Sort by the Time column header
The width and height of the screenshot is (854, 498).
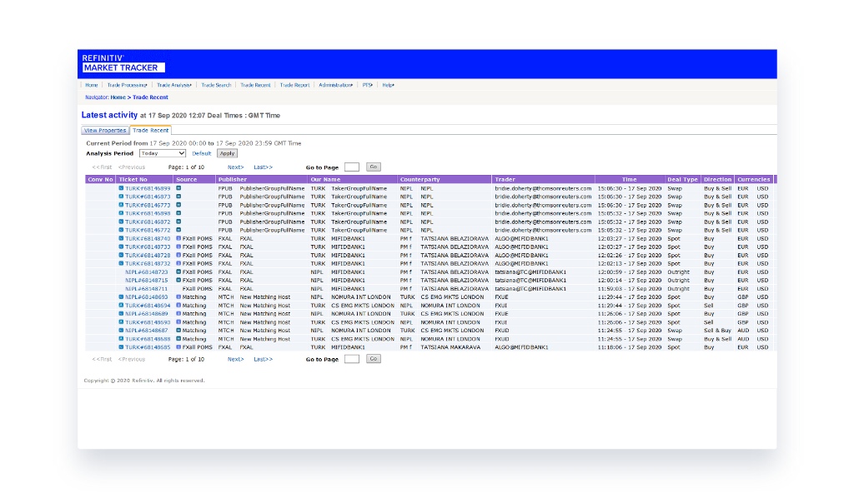pos(629,179)
